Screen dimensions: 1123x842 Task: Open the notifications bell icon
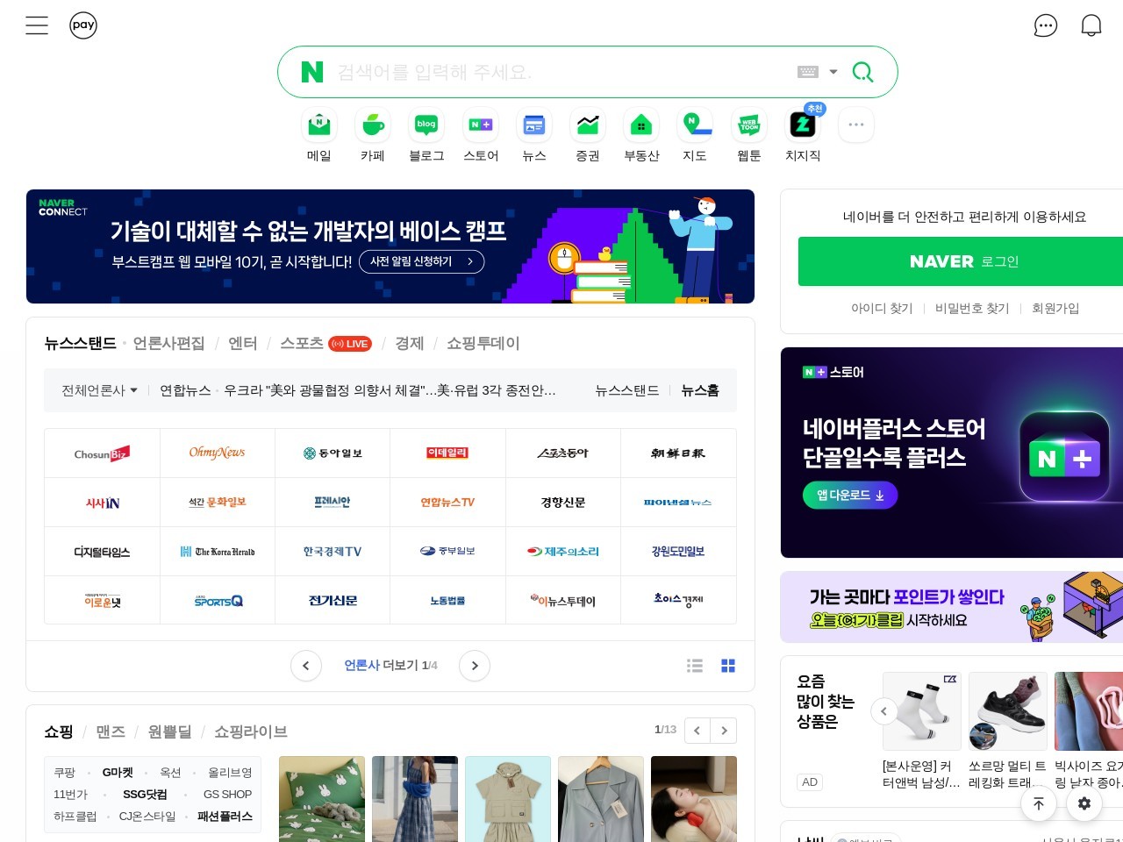pyautogui.click(x=1091, y=25)
